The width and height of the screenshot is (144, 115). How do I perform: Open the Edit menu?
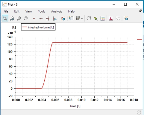(17, 11)
